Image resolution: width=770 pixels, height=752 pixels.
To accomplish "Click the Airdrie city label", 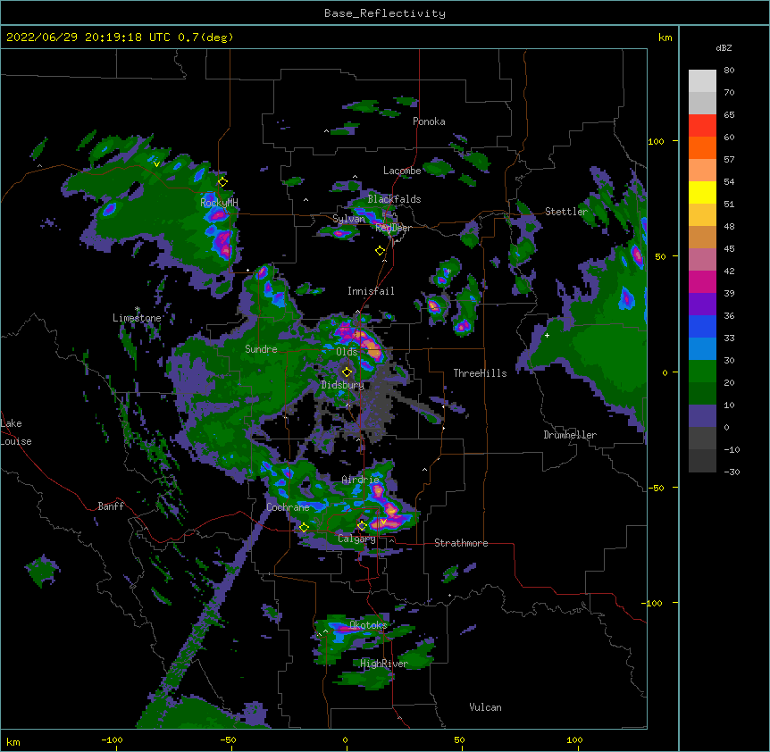I will 361,480.
